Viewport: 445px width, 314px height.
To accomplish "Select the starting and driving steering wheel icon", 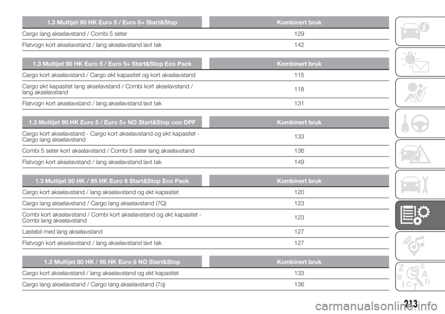I will tap(415, 123).
